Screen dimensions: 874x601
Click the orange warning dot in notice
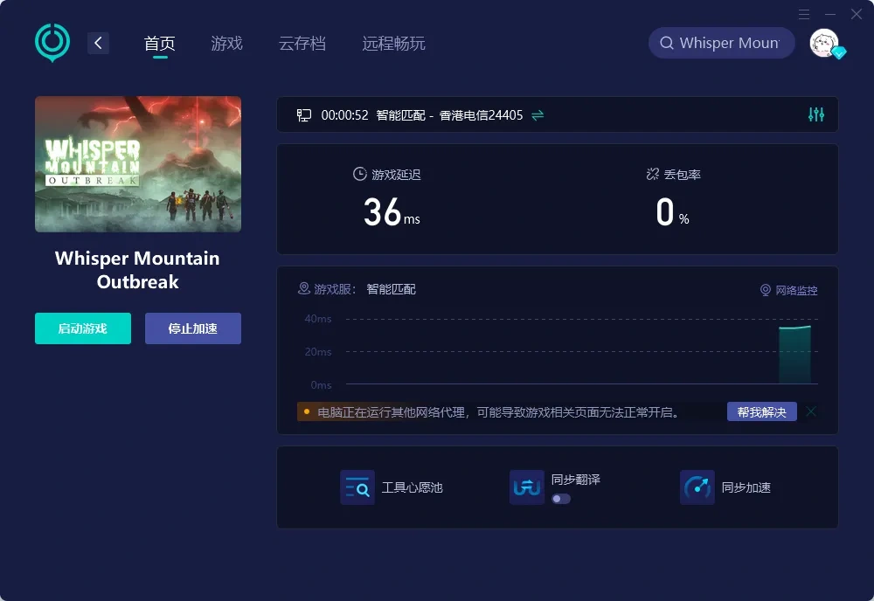pyautogui.click(x=307, y=411)
